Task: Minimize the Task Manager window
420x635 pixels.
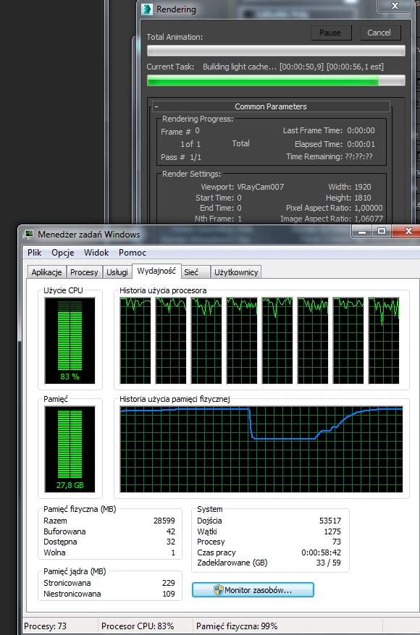Action: [362, 232]
